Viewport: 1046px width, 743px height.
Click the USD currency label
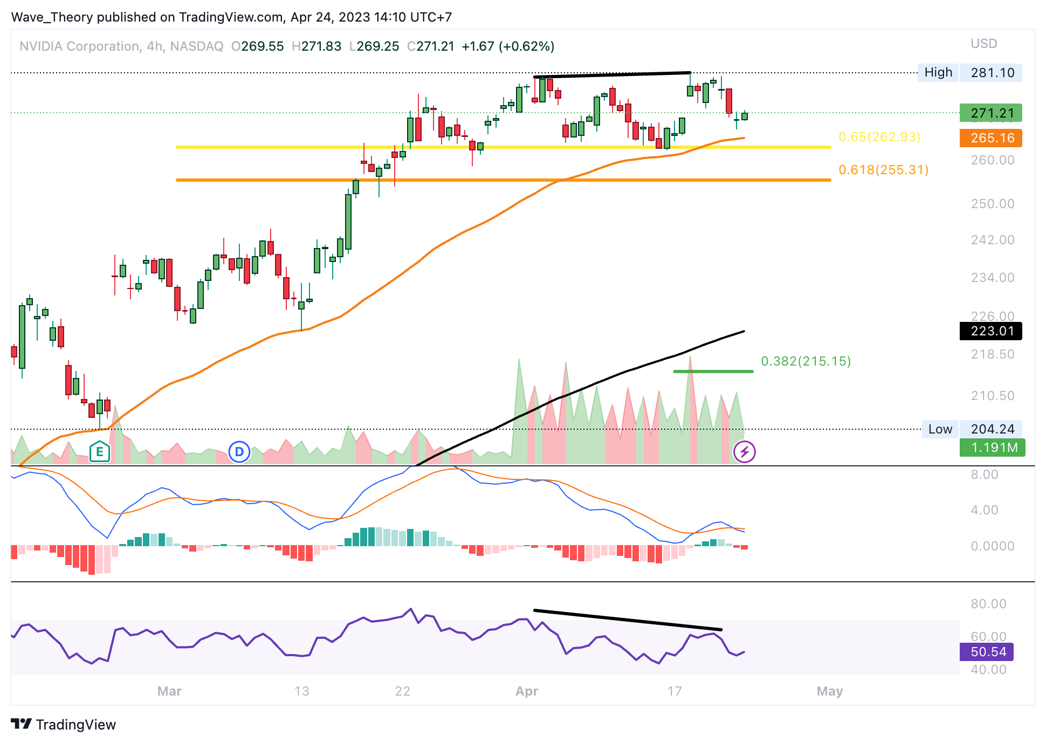(x=984, y=44)
